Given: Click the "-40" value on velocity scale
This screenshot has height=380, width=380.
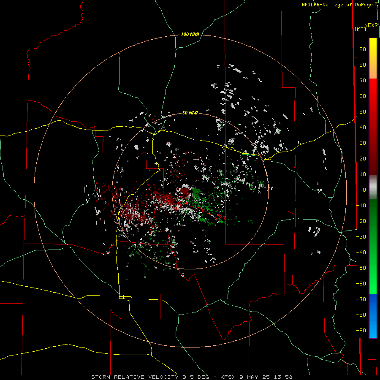Looking at the screenshot, I should pyautogui.click(x=361, y=252).
